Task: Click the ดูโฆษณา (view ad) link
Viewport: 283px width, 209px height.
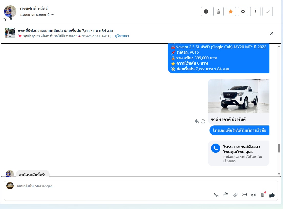Action: pos(122,36)
